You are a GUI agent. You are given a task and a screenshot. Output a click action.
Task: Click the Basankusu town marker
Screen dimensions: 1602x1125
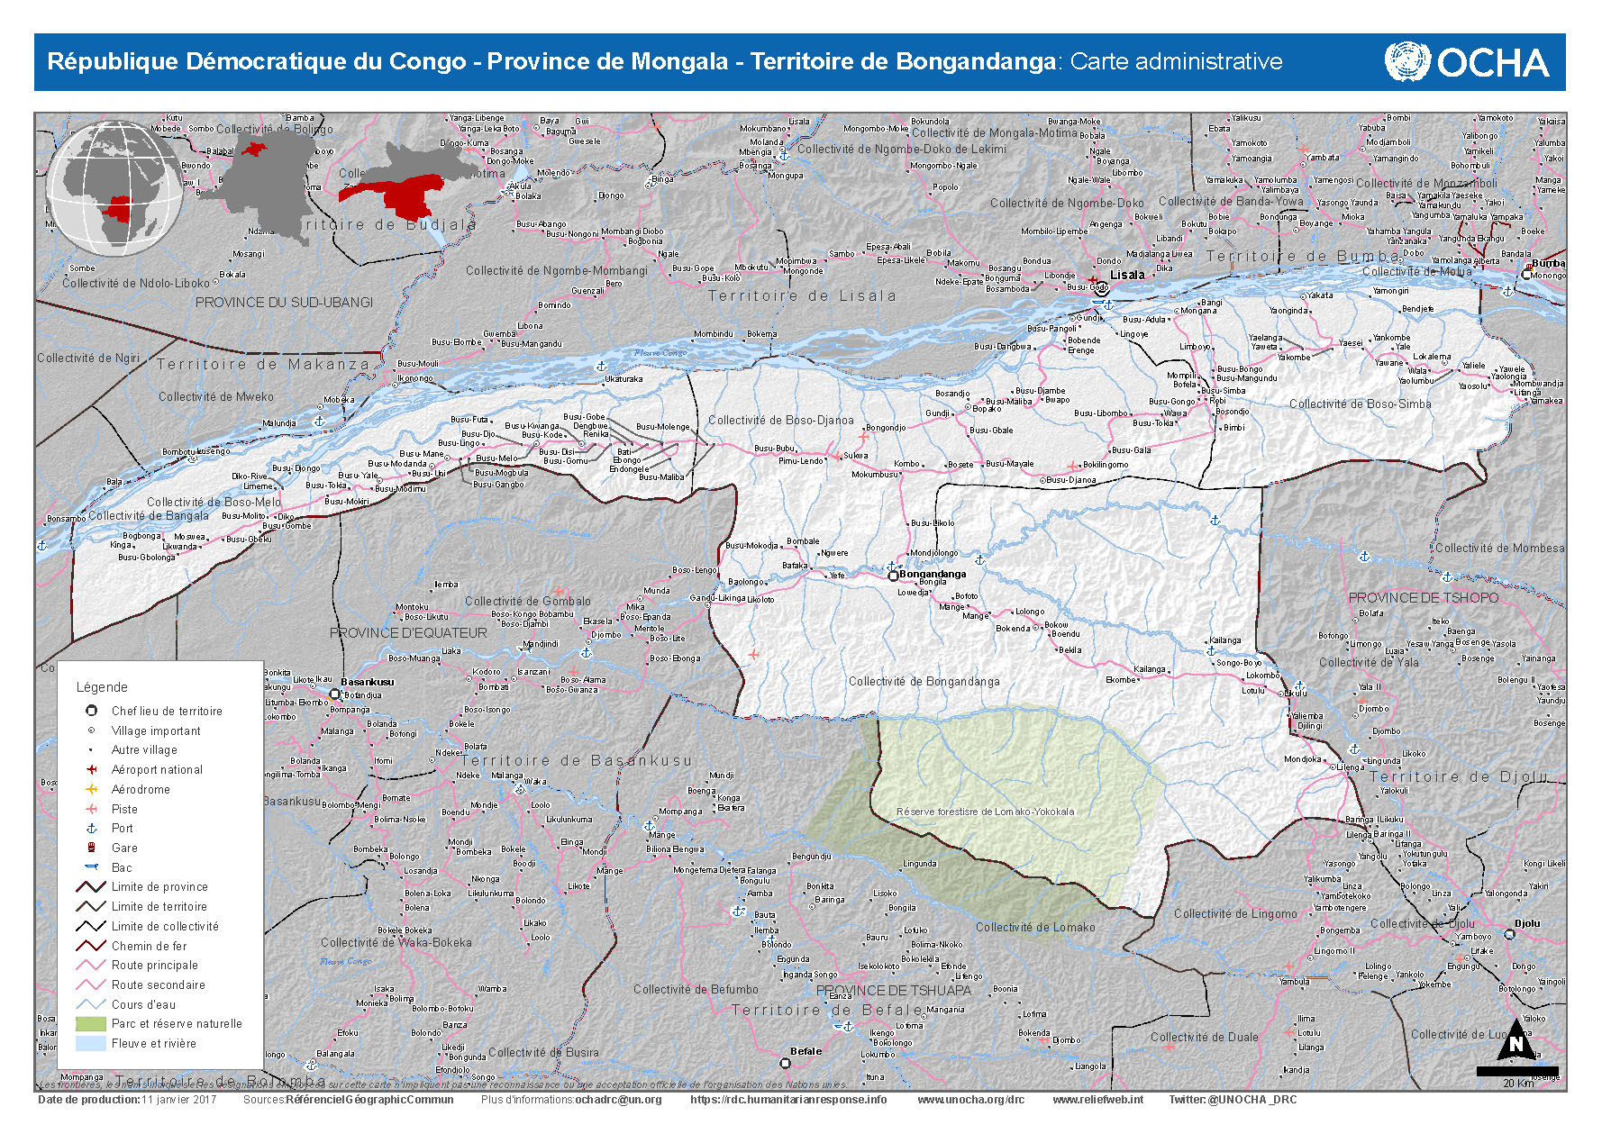pyautogui.click(x=334, y=694)
